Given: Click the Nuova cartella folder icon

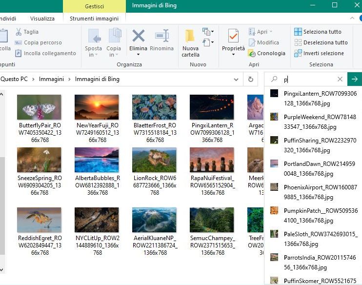Looking at the screenshot, I should pos(190,36).
